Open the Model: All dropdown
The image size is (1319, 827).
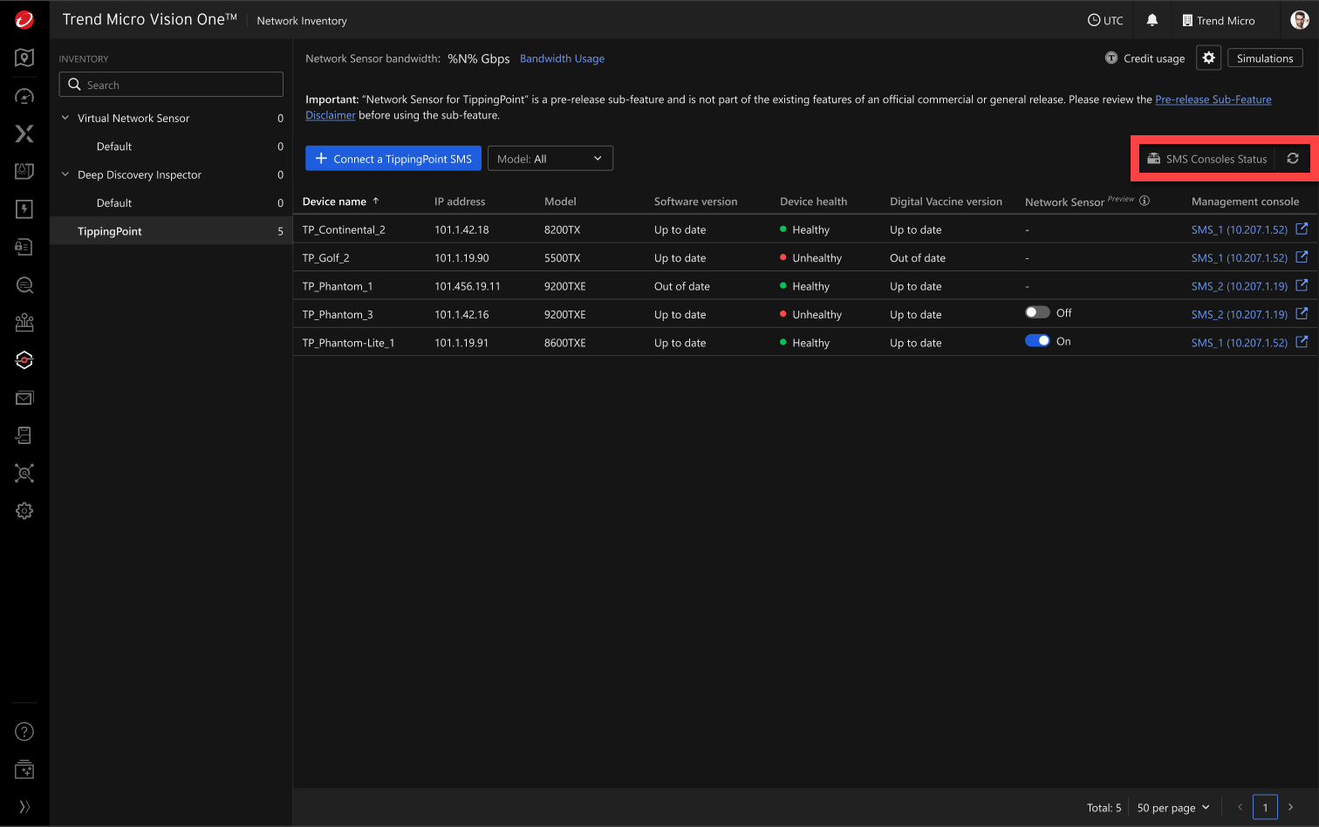(x=550, y=159)
